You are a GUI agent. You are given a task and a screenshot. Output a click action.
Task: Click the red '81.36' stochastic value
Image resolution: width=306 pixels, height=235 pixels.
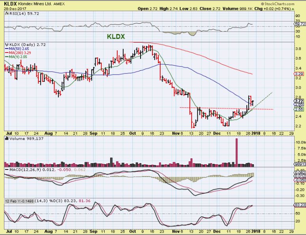[x=85, y=201]
